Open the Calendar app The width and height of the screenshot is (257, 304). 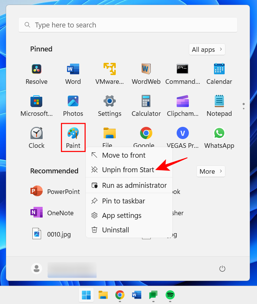[219, 74]
